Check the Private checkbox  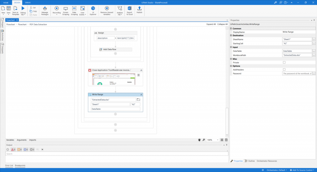(x=284, y=63)
